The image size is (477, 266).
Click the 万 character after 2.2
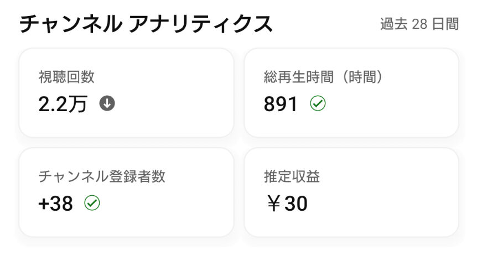[x=77, y=105]
